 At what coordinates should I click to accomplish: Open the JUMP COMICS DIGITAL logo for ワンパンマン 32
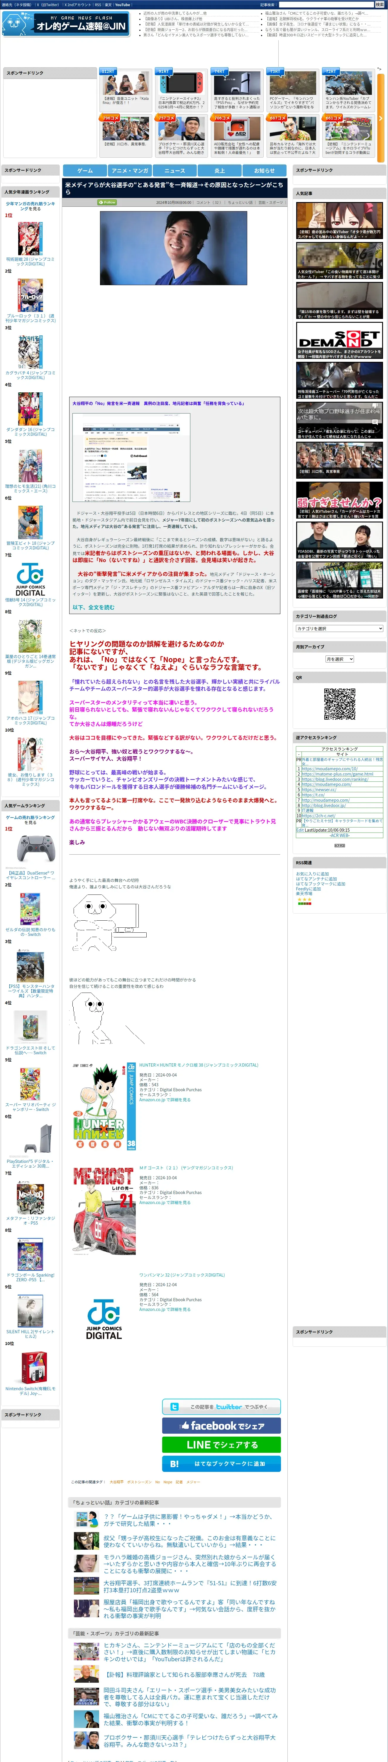pyautogui.click(x=104, y=1319)
